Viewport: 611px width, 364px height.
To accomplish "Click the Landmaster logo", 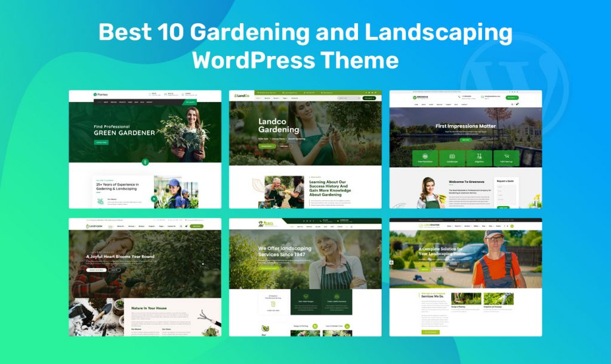I will pos(94,226).
